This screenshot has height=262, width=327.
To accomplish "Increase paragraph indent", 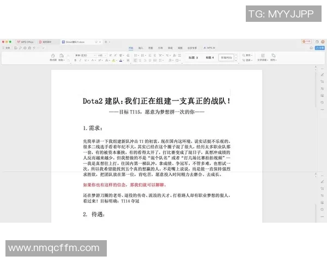I will (155, 55).
